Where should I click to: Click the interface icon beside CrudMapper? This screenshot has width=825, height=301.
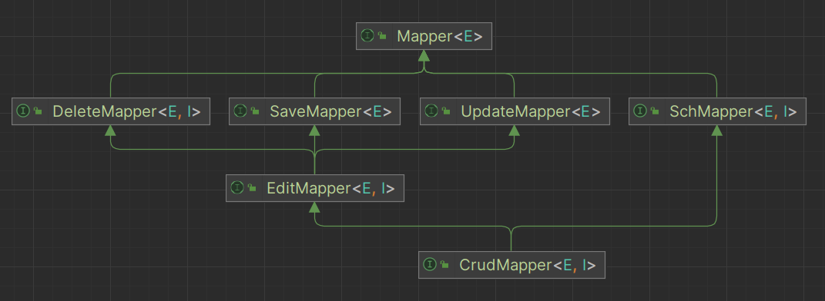[430, 264]
